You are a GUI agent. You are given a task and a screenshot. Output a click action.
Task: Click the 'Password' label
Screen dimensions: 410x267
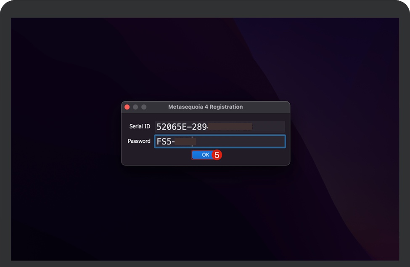coord(139,141)
